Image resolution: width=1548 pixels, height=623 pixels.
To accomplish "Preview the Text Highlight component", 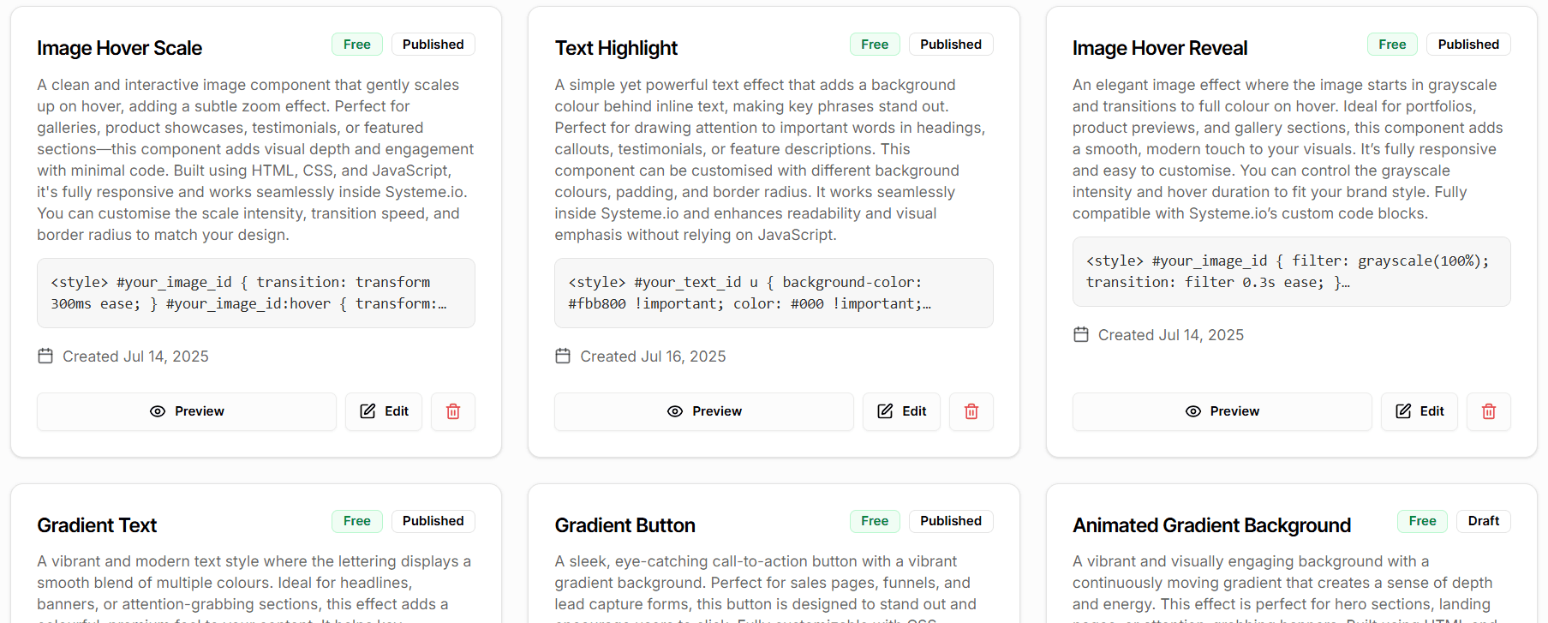I will point(704,411).
